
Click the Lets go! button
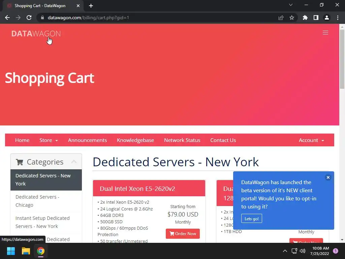tap(251, 219)
